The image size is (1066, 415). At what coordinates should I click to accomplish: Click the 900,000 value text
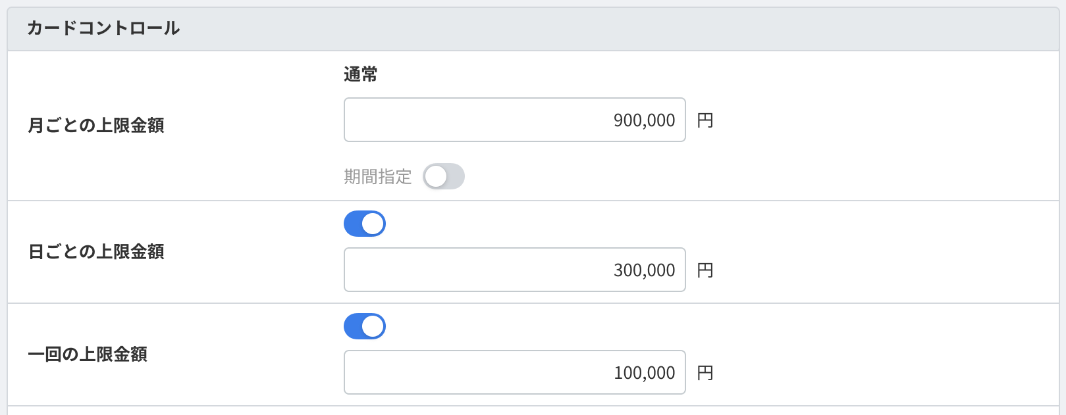(644, 120)
